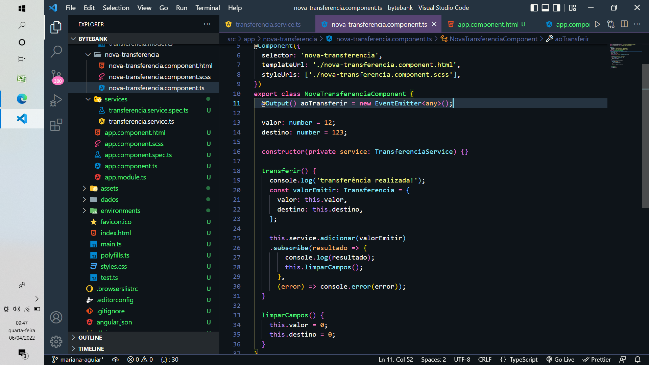Image resolution: width=649 pixels, height=365 pixels.
Task: Close the nova-transferencia.component.ts tab
Action: pos(434,24)
